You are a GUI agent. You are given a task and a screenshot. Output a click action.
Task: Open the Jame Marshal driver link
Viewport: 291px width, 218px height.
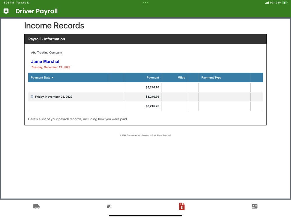point(45,62)
